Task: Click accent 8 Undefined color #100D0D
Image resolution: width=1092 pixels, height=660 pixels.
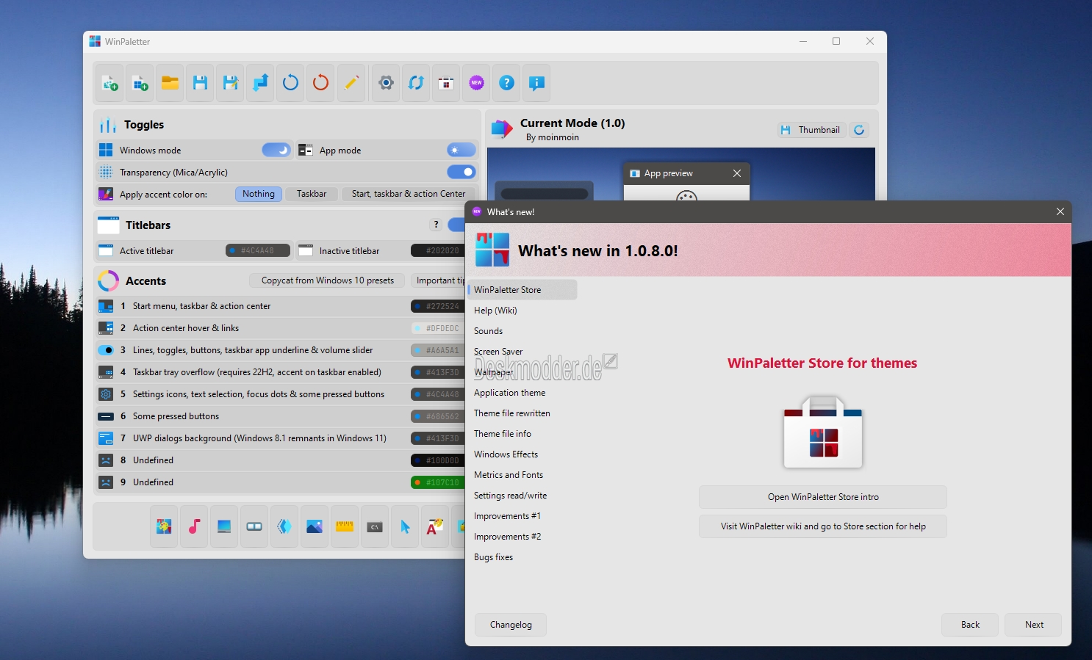Action: coord(438,460)
